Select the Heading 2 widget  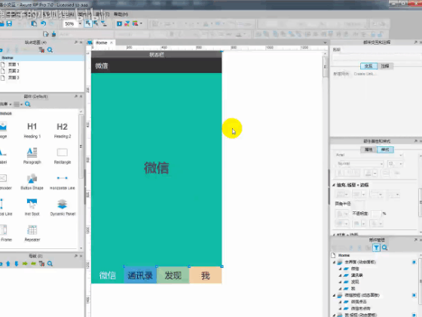coord(62,130)
